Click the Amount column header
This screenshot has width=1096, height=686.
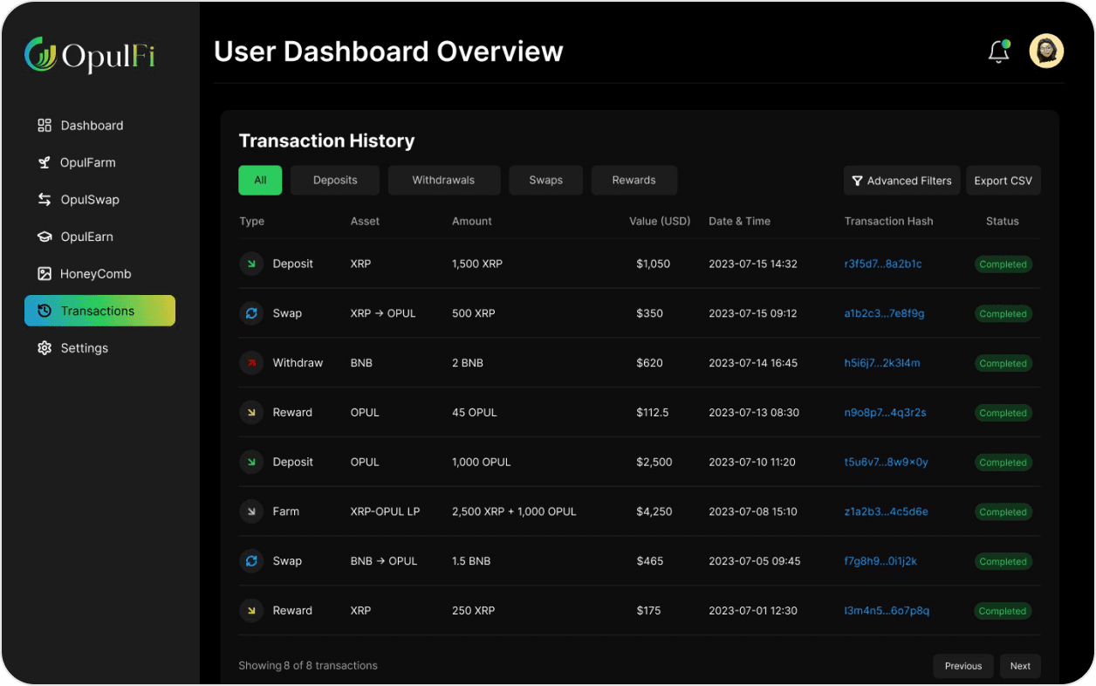tap(472, 222)
